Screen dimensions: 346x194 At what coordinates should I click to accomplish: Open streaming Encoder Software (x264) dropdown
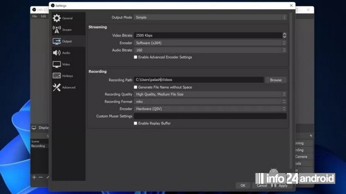click(210, 43)
